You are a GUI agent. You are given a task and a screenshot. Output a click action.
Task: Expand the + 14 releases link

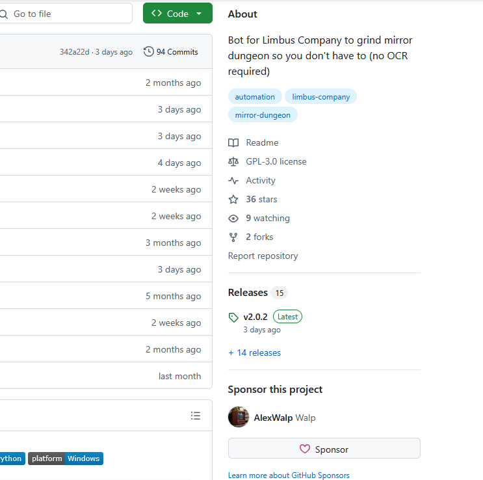(x=255, y=353)
